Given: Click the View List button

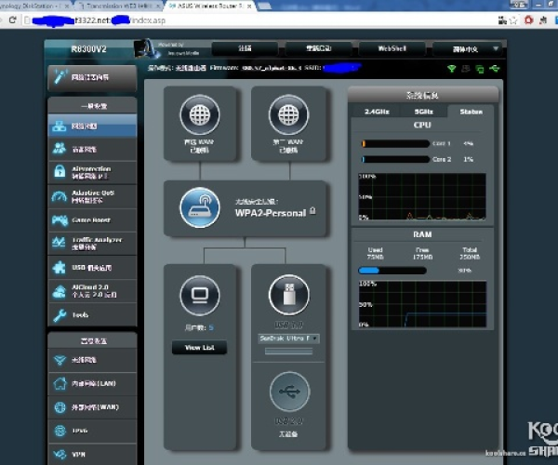Looking at the screenshot, I should coord(199,348).
